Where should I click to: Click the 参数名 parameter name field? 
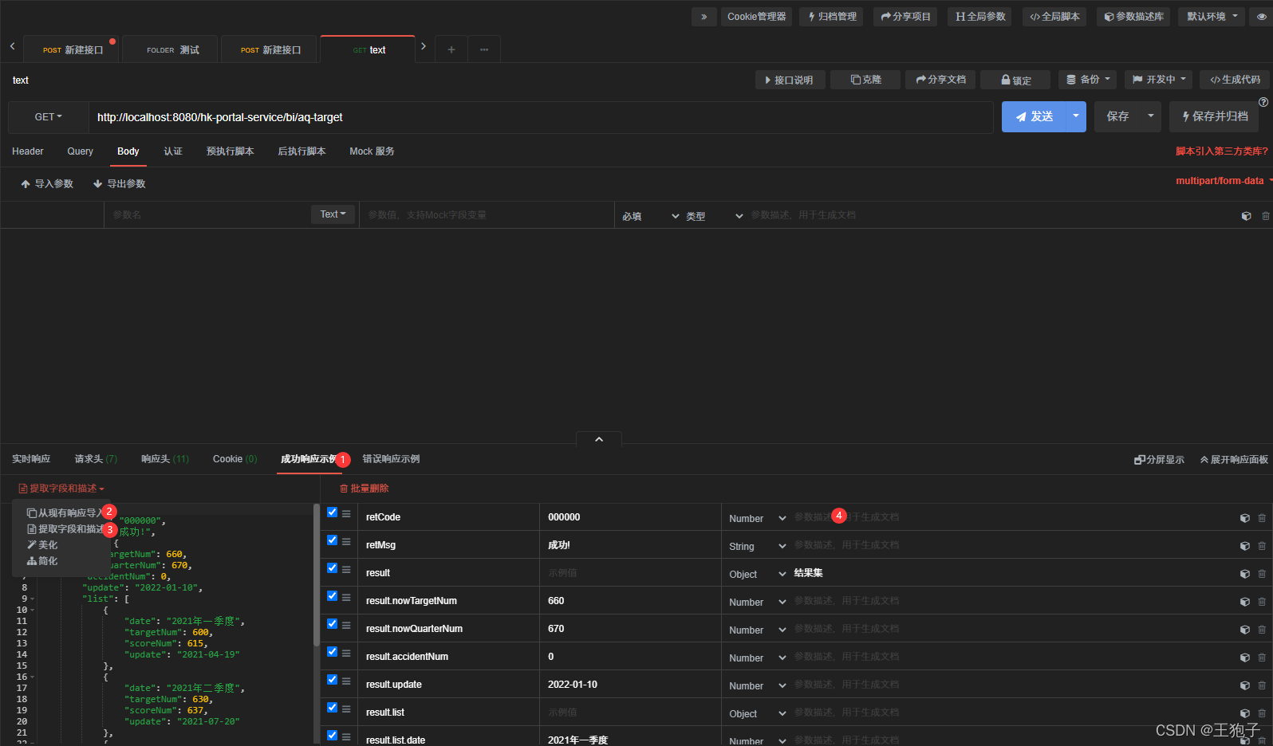[x=207, y=215]
